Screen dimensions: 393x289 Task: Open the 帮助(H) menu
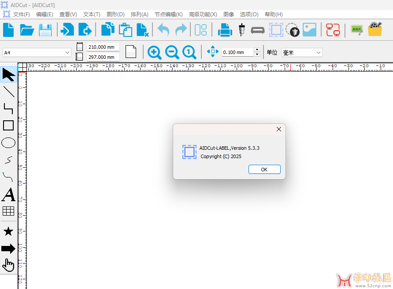point(274,14)
